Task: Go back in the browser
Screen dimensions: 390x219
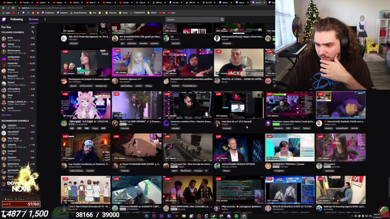Action: [x=3, y=8]
